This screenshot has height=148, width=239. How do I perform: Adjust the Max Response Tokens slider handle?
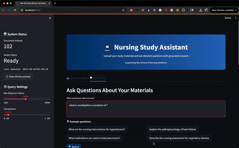tap(26, 99)
